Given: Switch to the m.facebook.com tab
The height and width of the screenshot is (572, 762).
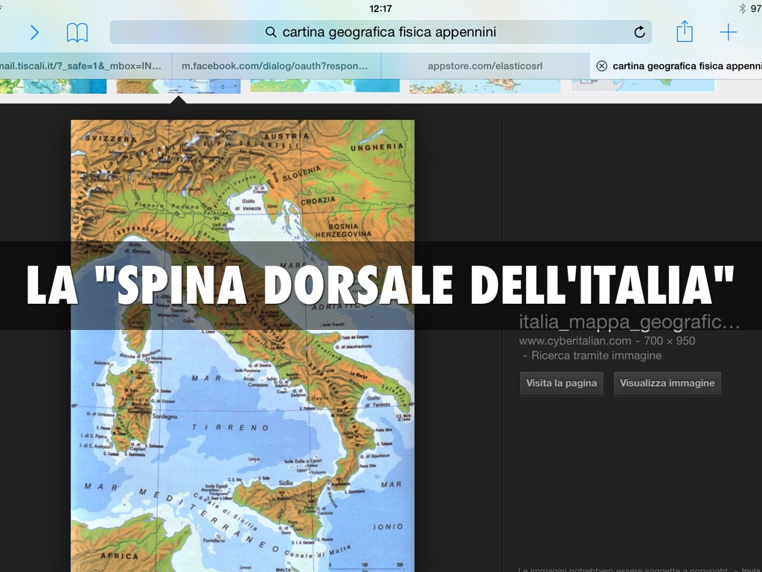Looking at the screenshot, I should 275,66.
